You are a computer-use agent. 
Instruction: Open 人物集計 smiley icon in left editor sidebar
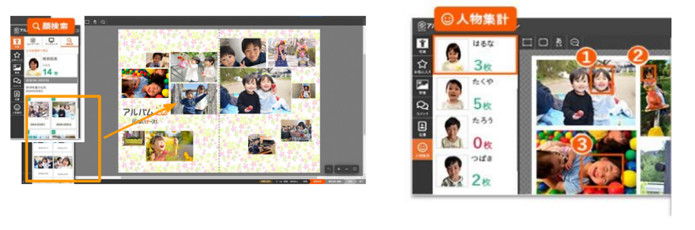coord(16,108)
